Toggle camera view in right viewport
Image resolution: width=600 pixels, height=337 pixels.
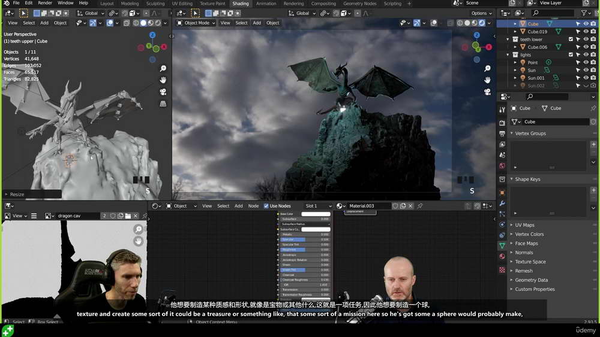(x=487, y=92)
